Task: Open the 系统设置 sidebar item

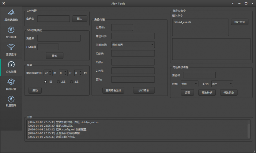Action: click(11, 85)
